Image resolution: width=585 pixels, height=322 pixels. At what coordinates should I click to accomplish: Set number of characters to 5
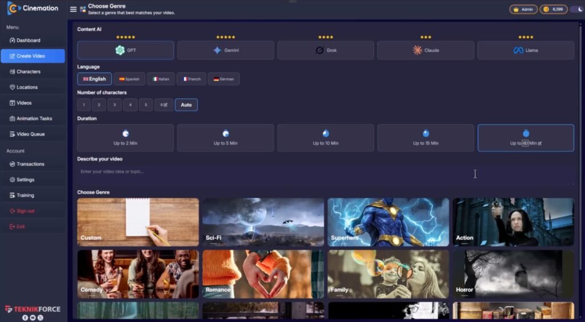click(146, 104)
